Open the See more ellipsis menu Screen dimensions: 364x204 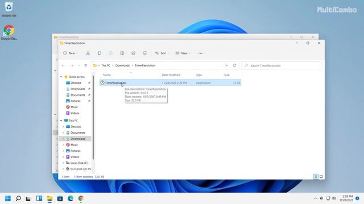click(200, 53)
